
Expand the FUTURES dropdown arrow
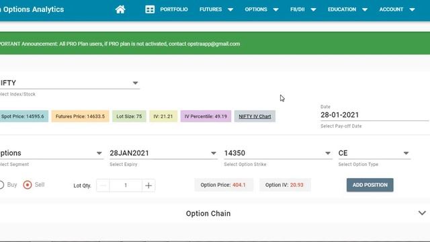[230, 9]
